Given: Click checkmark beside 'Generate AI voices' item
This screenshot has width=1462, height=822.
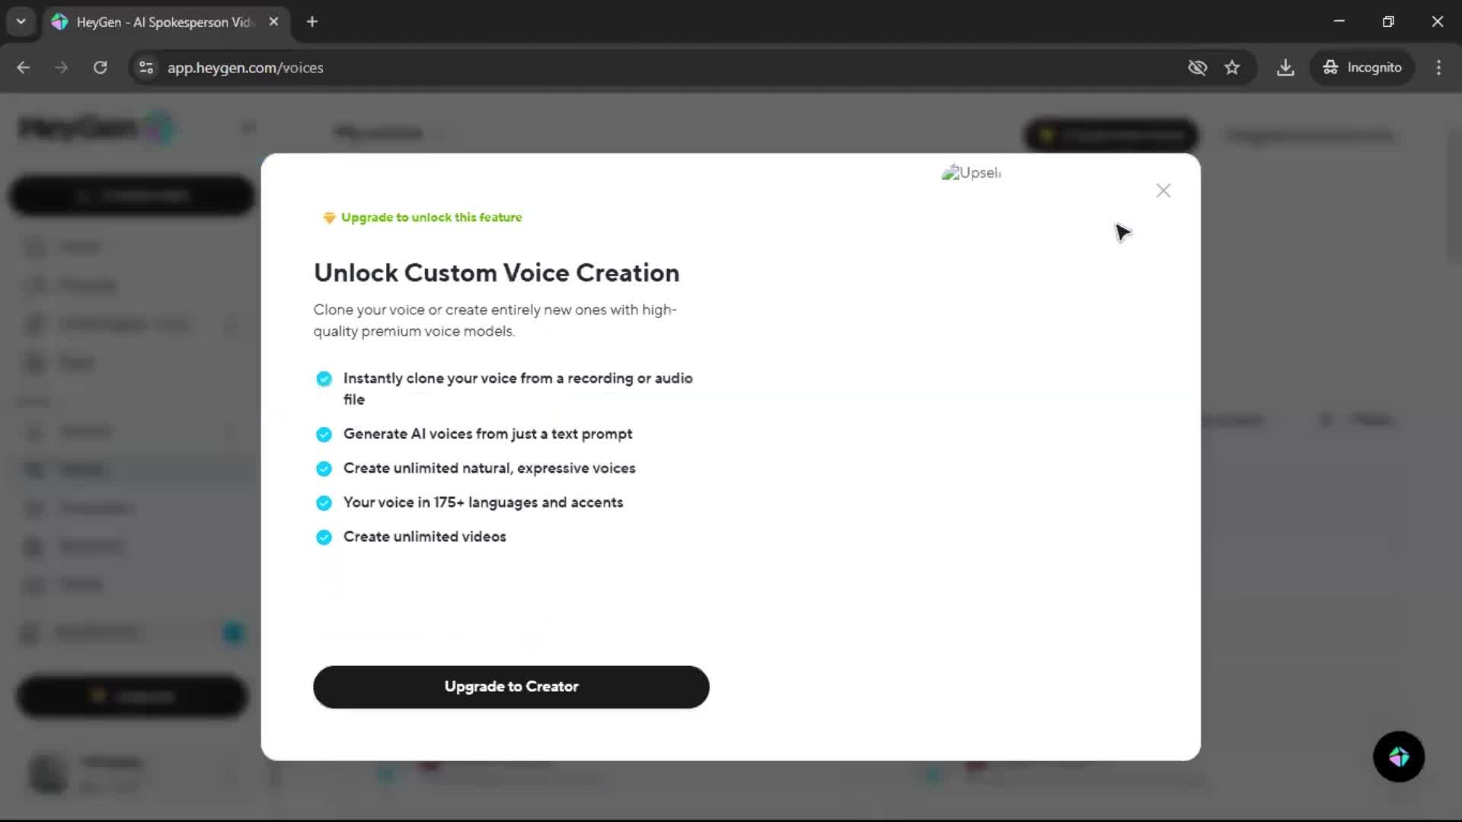Looking at the screenshot, I should coord(324,435).
